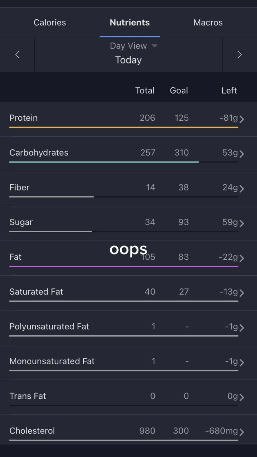Screen dimensions: 257x457
Task: Expand the Day View dropdown
Action: [134, 46]
